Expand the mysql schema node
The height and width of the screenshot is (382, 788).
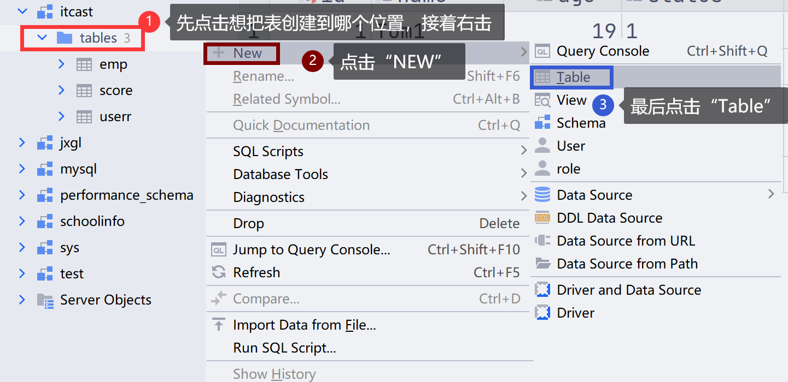[22, 169]
